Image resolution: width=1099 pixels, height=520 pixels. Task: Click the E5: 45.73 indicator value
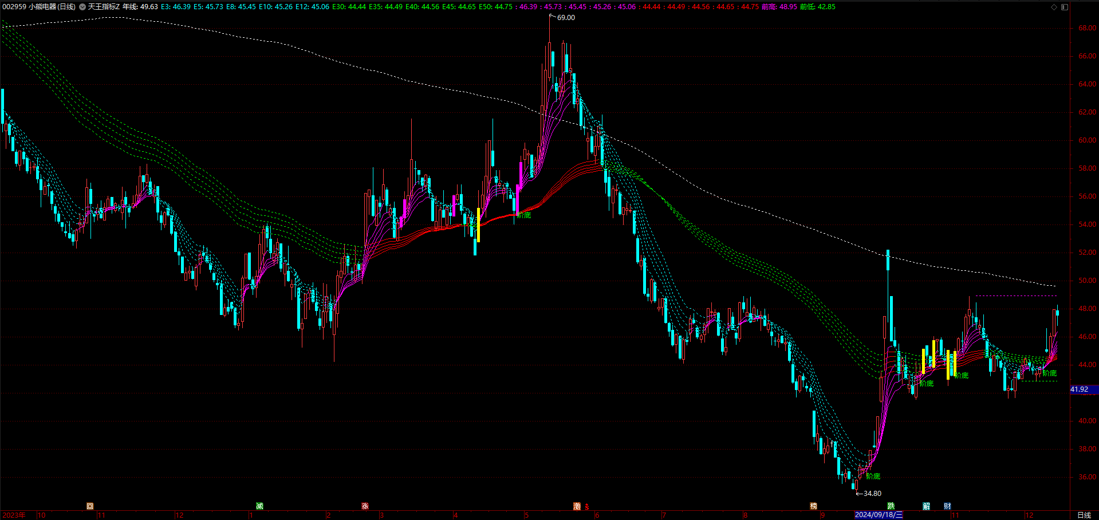[x=208, y=7]
